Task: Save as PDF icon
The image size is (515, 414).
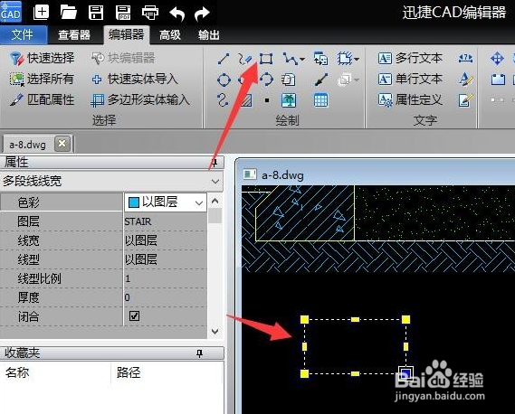Action: 123,13
